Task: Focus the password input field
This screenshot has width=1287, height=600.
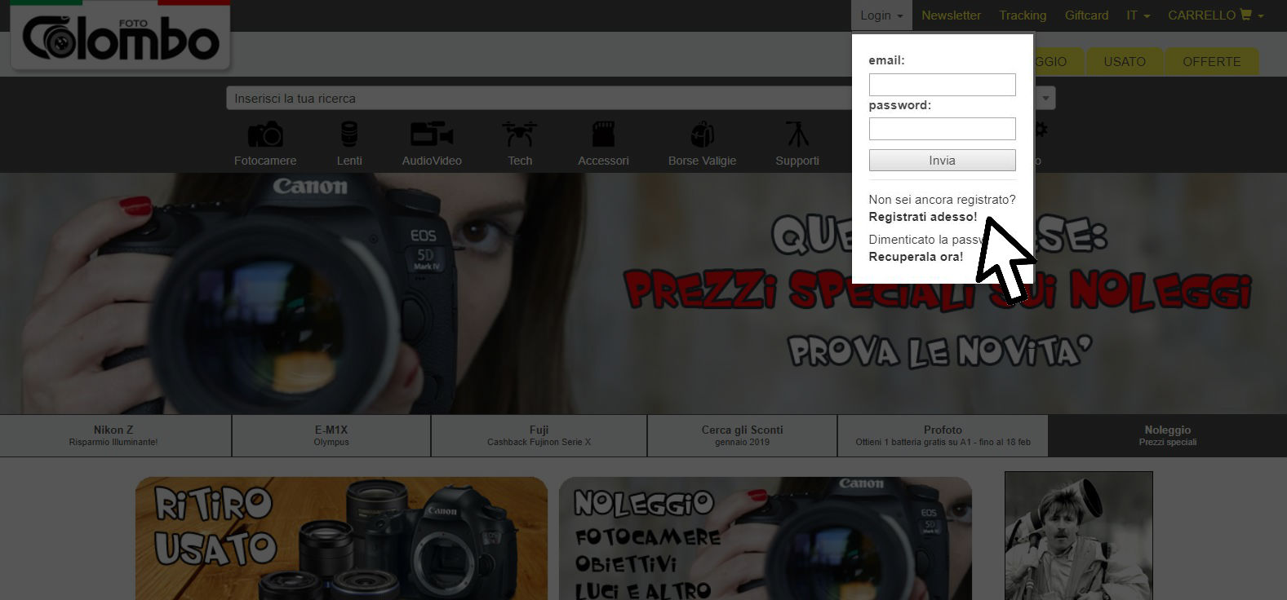Action: point(942,129)
